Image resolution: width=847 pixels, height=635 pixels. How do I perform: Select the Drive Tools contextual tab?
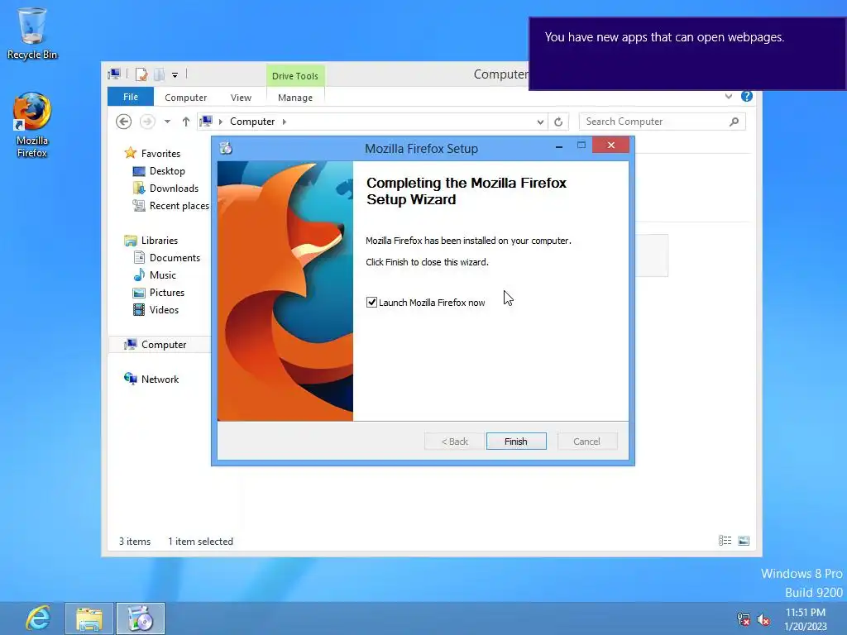pyautogui.click(x=295, y=76)
